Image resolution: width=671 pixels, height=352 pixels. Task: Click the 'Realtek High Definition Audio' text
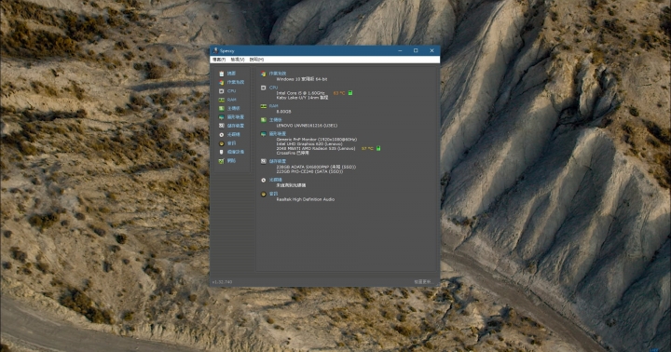click(306, 199)
